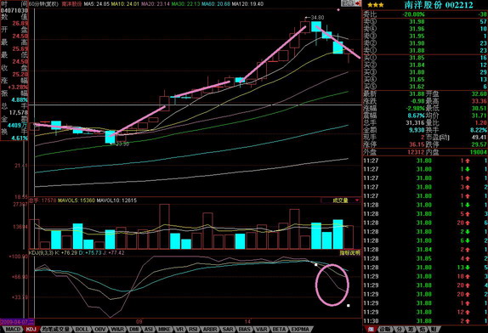The height and width of the screenshot is (333, 488).
Task: Open the V&R indicator tab
Action: [262, 329]
